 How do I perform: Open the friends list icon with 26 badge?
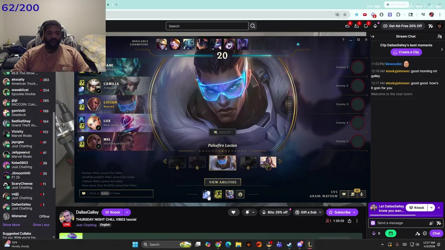353,194
